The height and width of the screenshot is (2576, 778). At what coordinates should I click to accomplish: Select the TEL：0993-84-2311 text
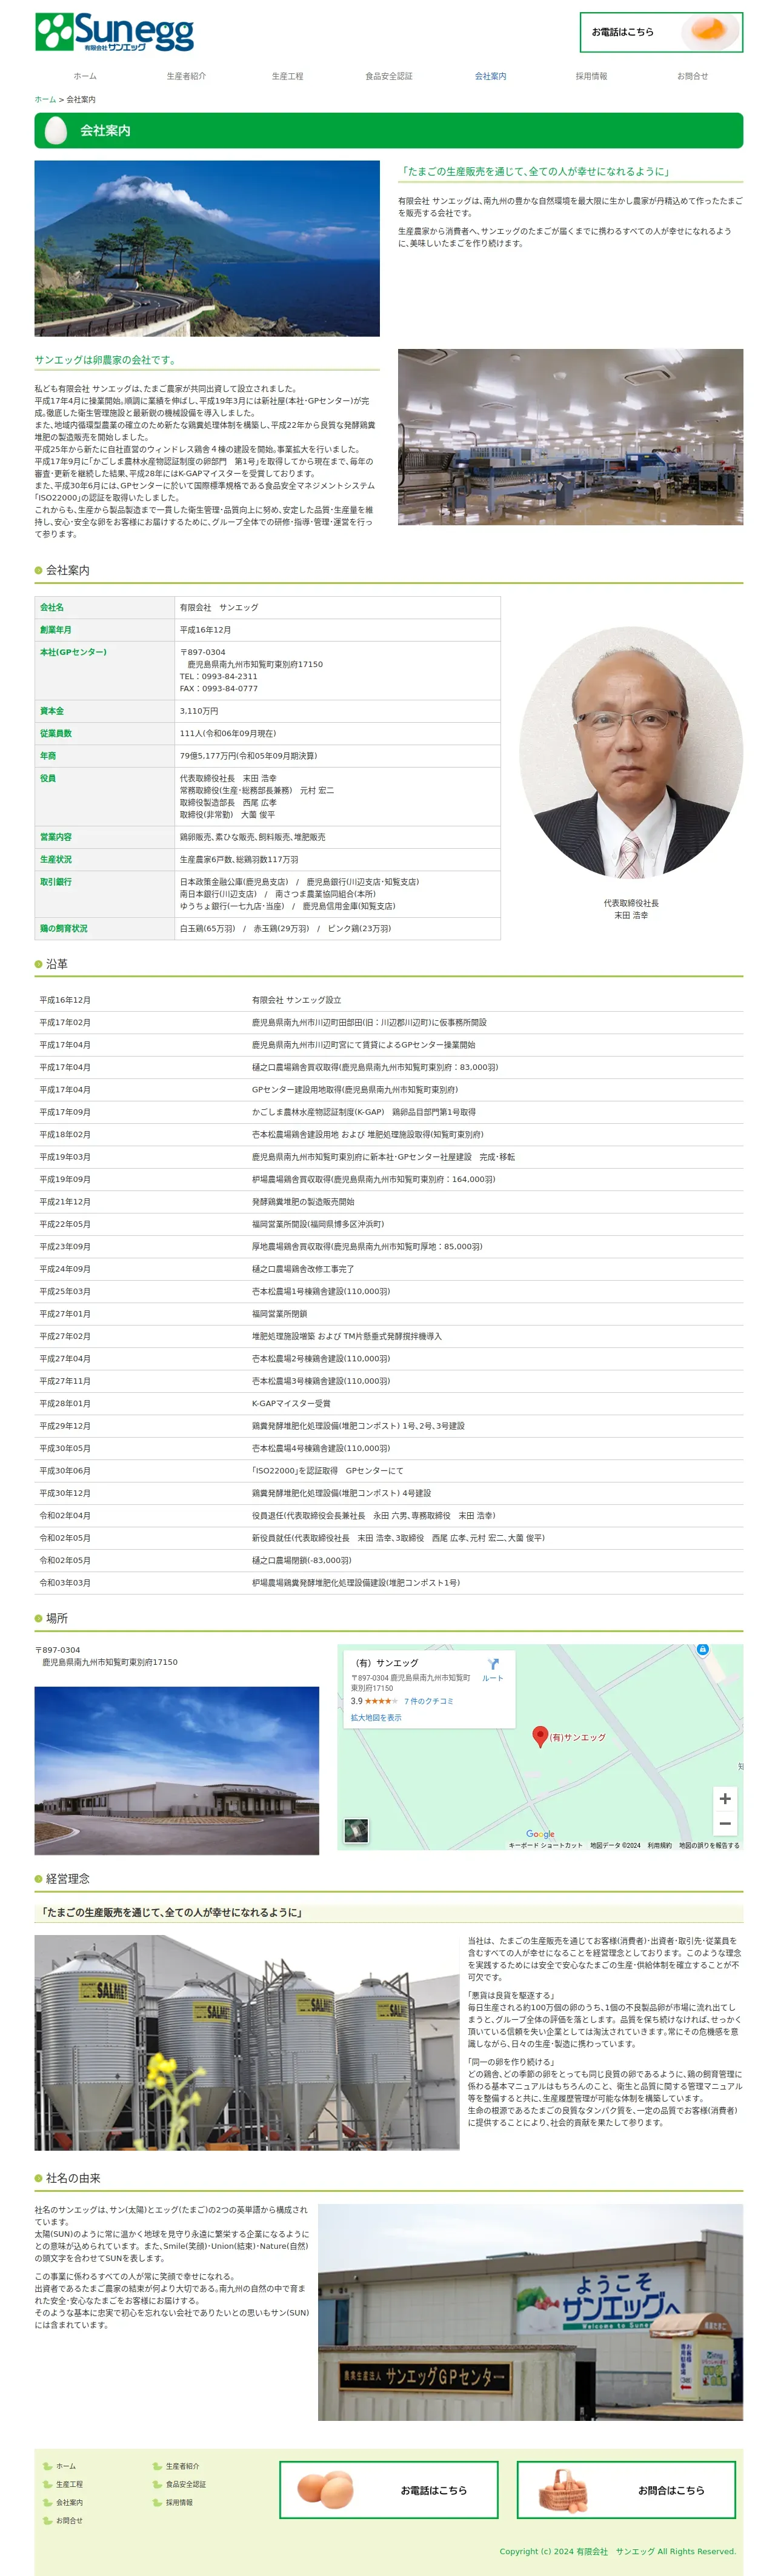[219, 676]
